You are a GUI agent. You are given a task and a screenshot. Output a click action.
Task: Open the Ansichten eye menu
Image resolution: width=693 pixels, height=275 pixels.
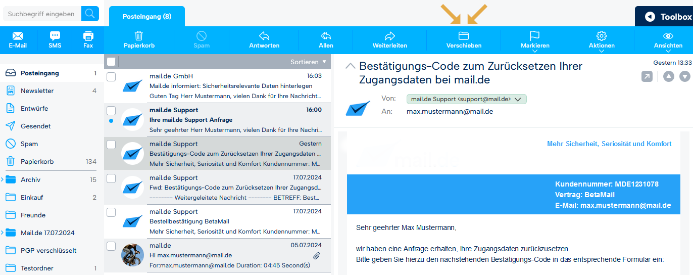pos(668,40)
